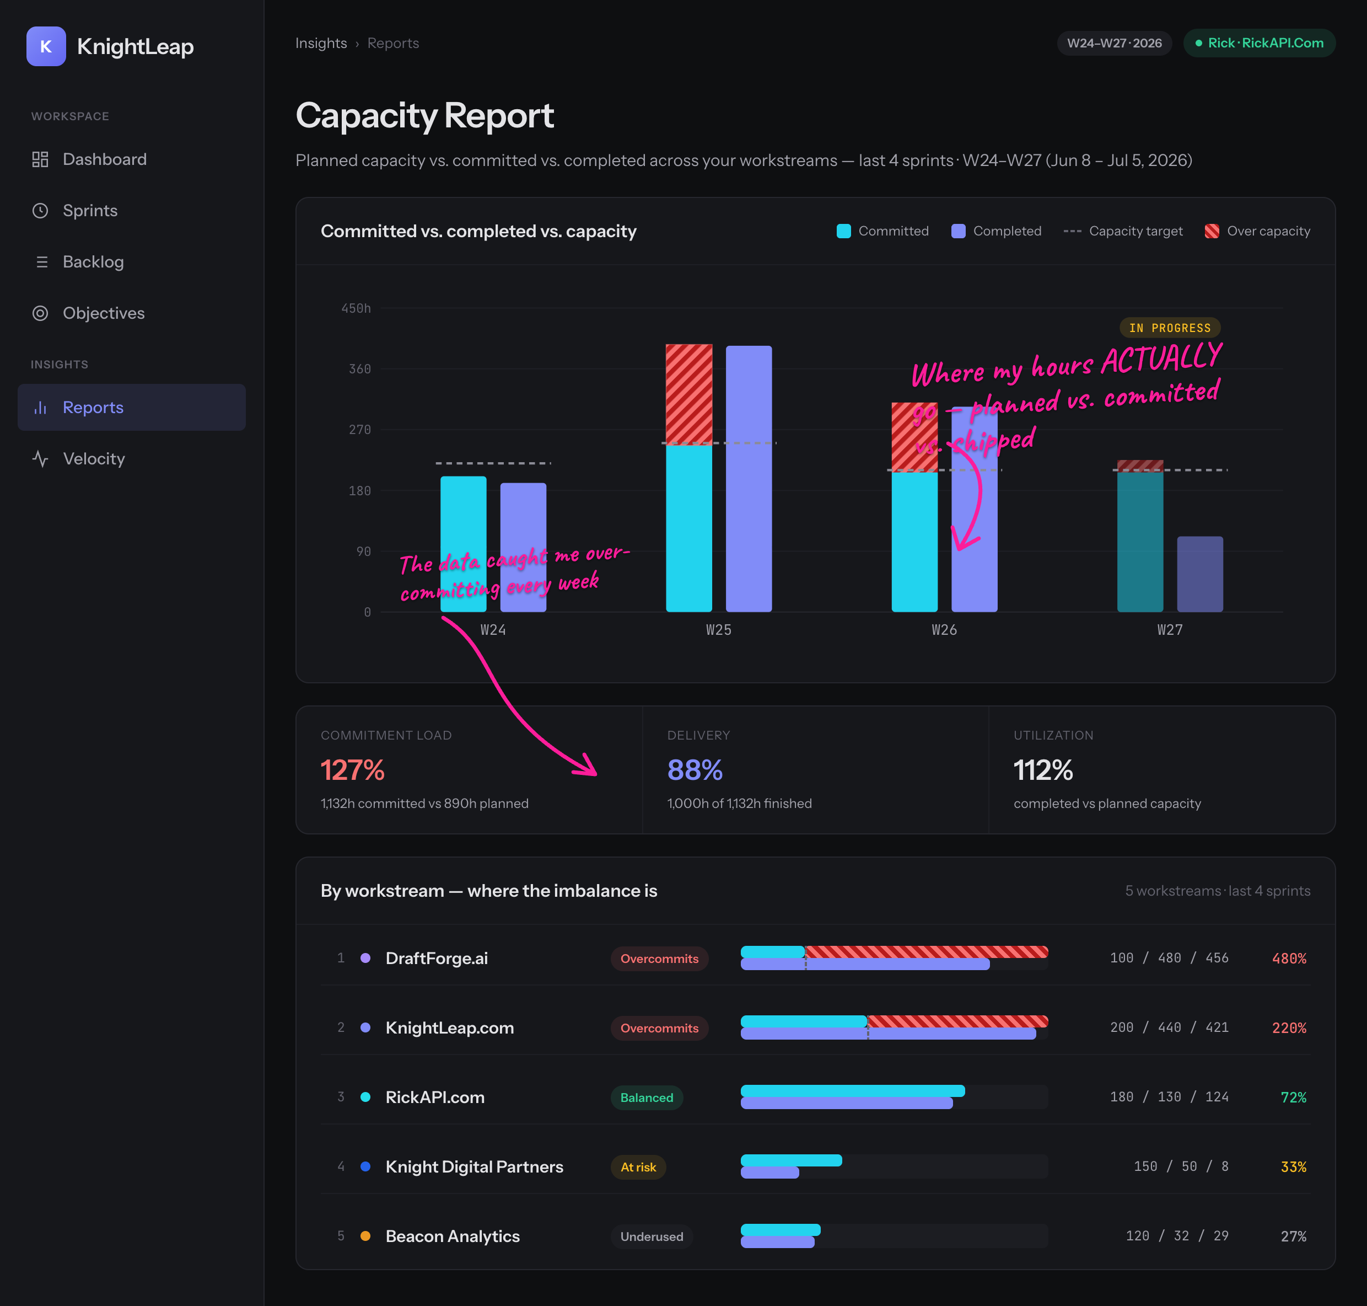Click the Underused status tag
The height and width of the screenshot is (1306, 1367).
(x=652, y=1237)
